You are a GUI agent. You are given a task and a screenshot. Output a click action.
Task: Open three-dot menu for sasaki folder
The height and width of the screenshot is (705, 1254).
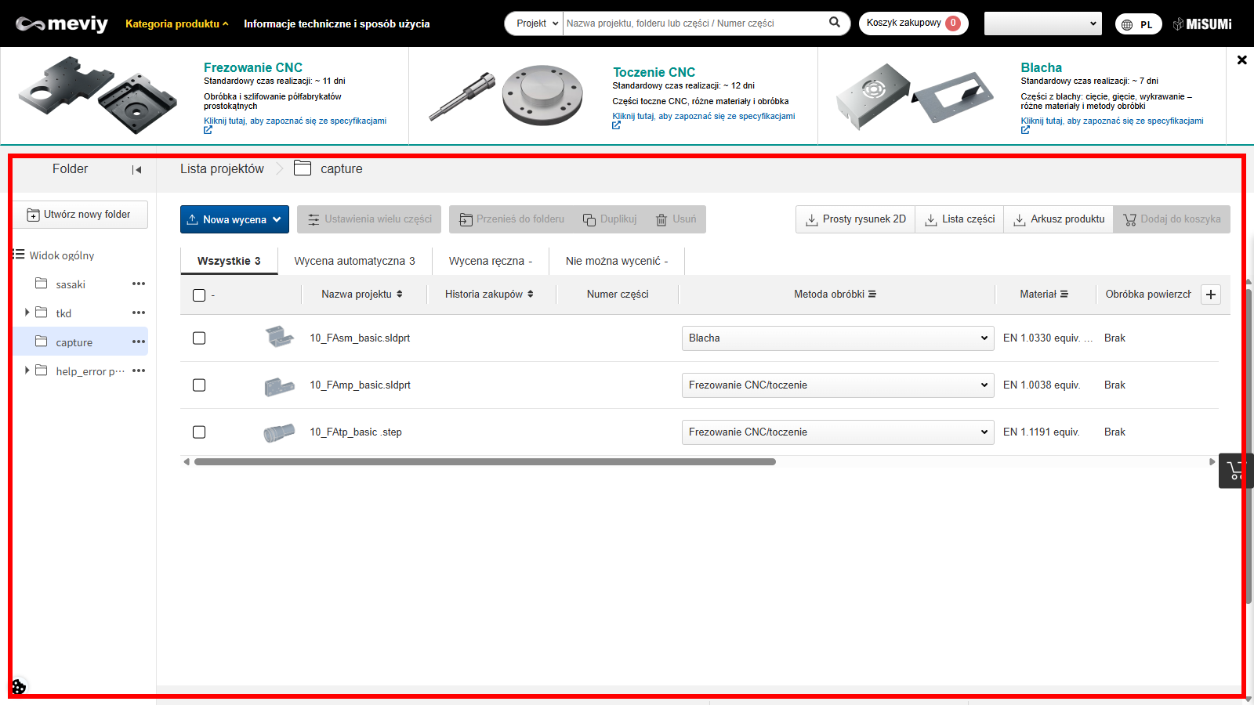point(139,284)
